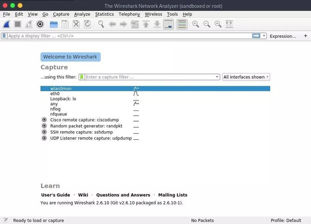
Task: Click the display filter bookmark icon
Action: point(4,36)
